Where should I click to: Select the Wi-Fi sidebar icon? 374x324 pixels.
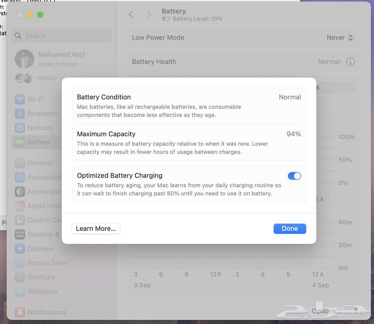click(20, 99)
